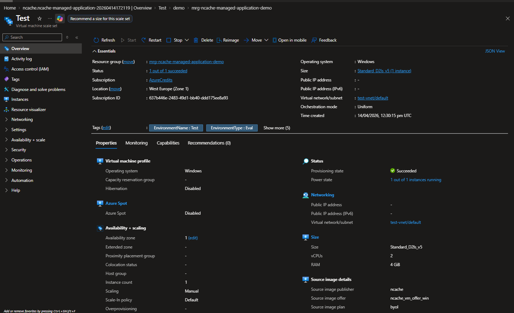
Task: Open the Azure Spot section heading link
Action: click(116, 203)
